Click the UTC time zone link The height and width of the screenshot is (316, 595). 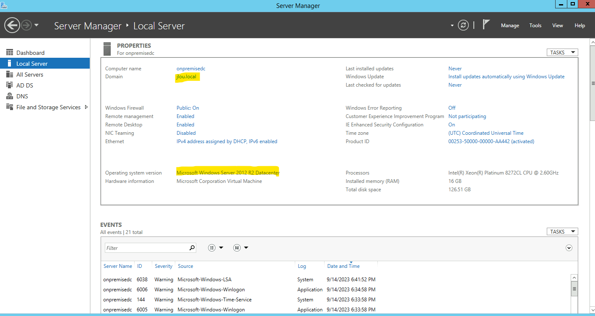486,133
